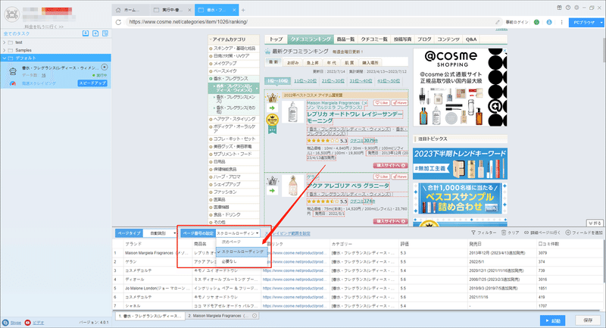Click the pencil edit icon in URL bar
606x328 pixels.
pos(498,22)
